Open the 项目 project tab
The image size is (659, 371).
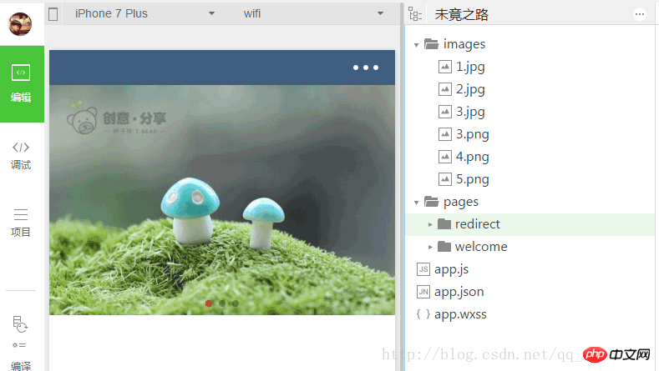coord(21,223)
